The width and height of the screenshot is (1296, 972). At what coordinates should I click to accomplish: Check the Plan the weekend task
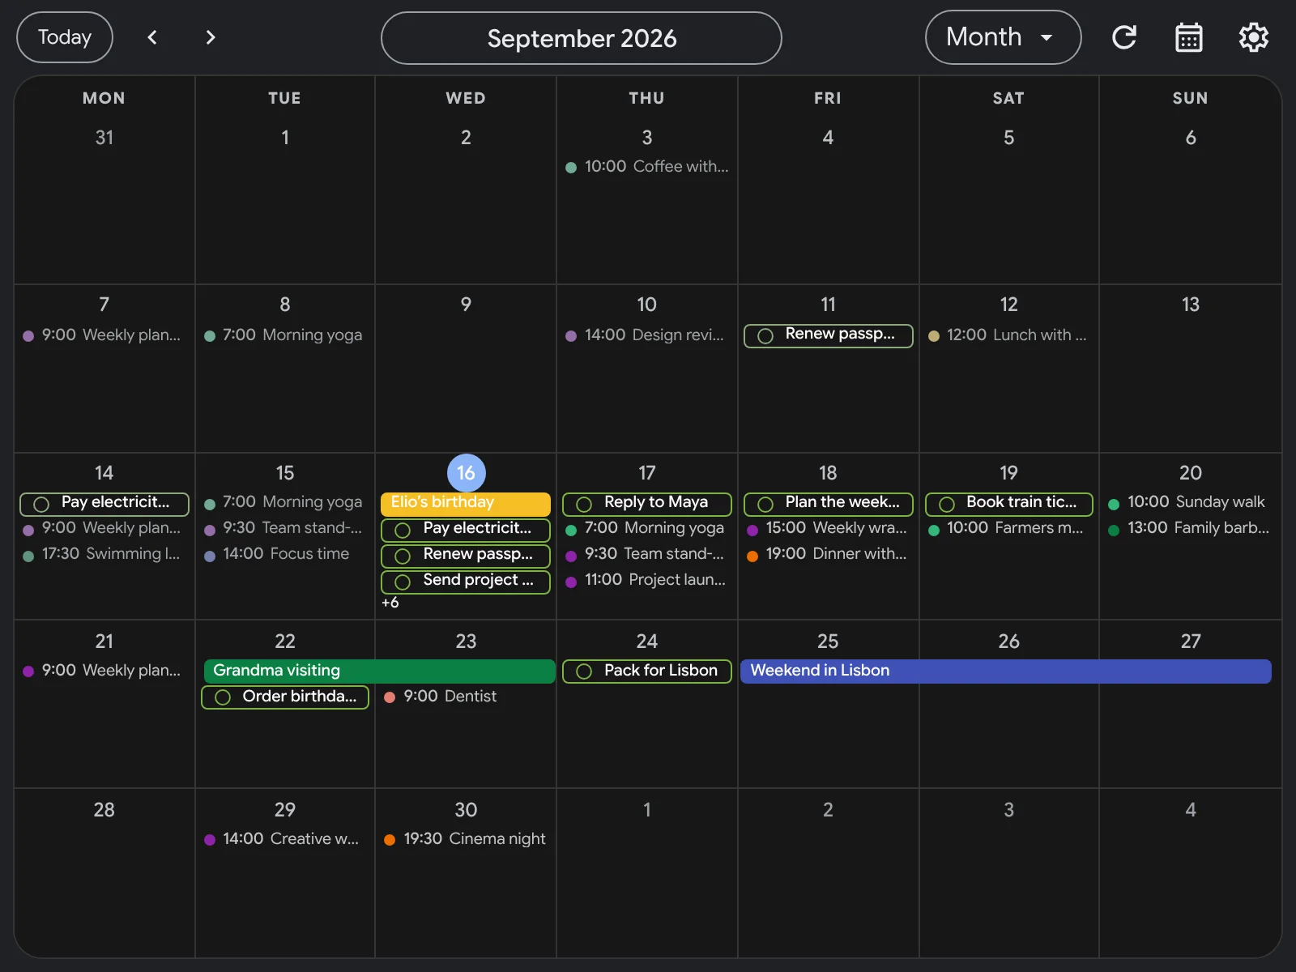click(x=765, y=505)
